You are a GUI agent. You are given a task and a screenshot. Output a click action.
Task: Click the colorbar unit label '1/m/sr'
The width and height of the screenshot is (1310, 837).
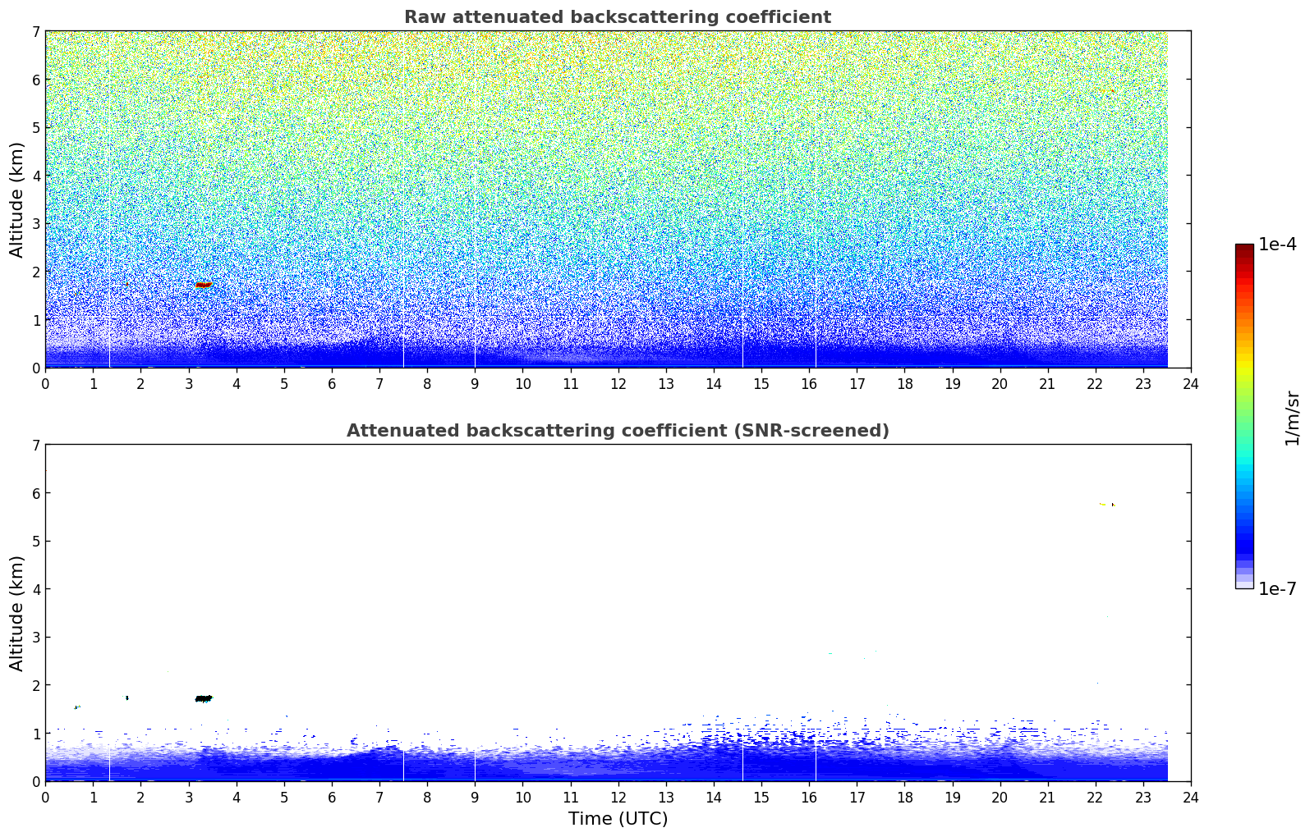click(x=1292, y=418)
